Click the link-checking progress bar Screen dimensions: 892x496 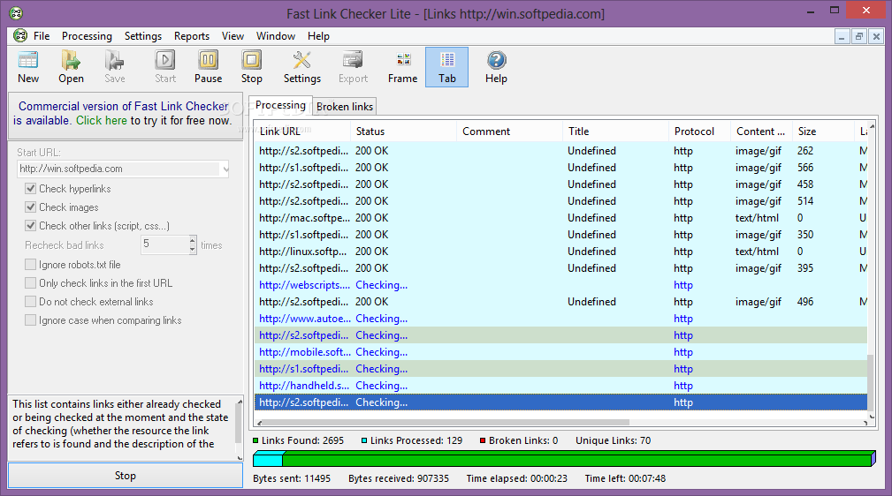click(x=564, y=459)
